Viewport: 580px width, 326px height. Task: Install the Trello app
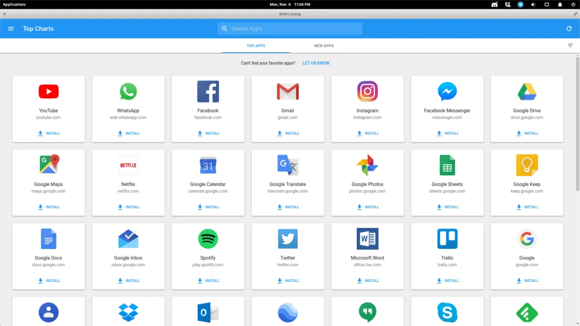point(448,281)
